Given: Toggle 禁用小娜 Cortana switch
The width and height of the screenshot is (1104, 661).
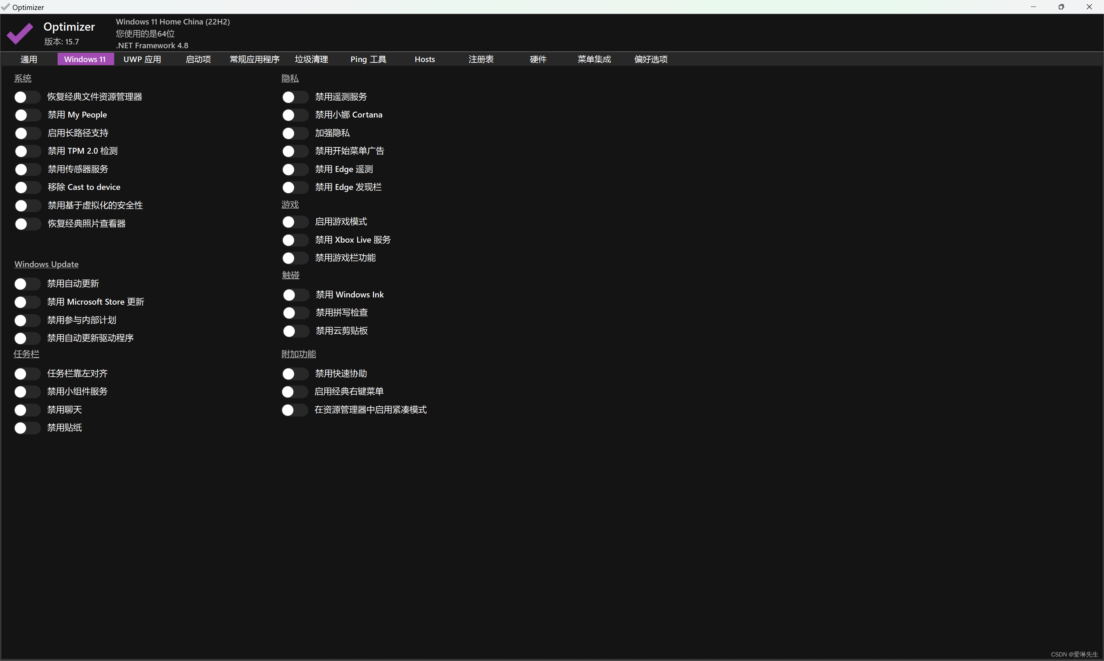Looking at the screenshot, I should tap(295, 115).
